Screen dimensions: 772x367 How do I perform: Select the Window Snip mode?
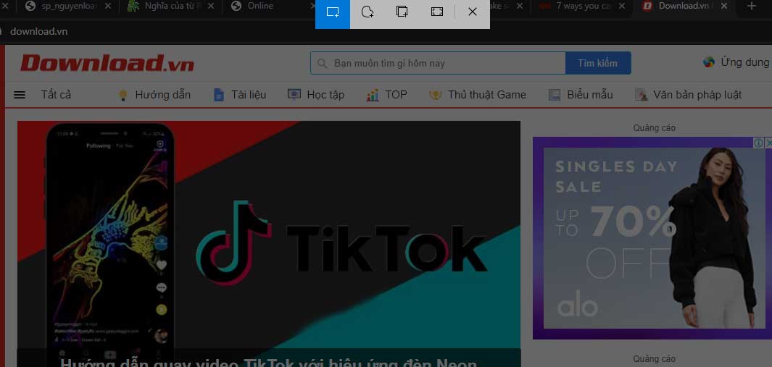[x=402, y=12]
